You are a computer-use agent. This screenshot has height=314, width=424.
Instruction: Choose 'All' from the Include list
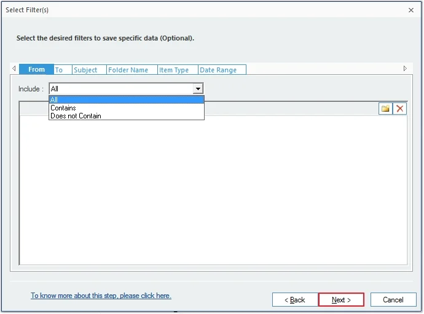pos(126,99)
